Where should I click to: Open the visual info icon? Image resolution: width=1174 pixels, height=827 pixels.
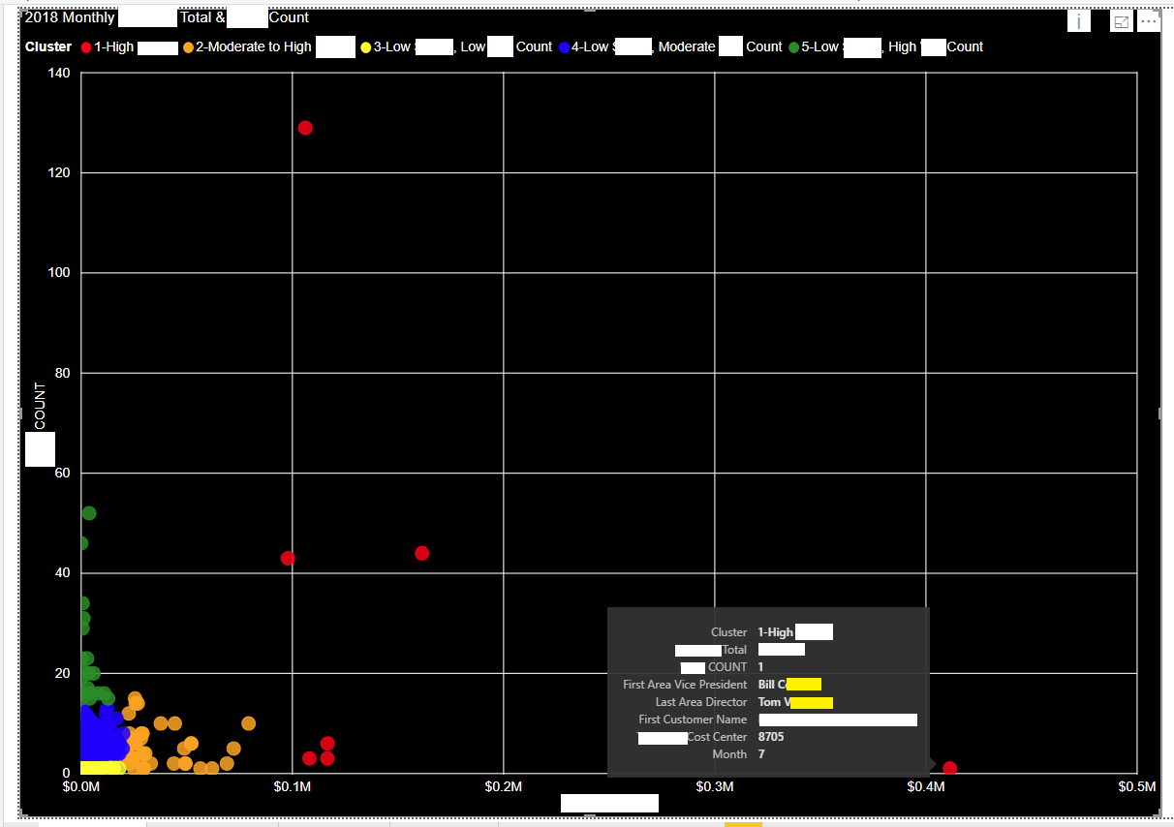pos(1079,21)
